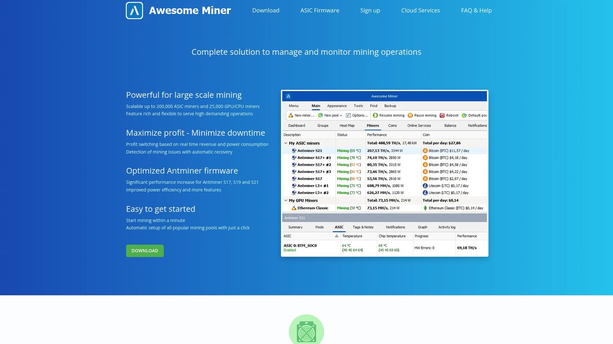The width and height of the screenshot is (613, 344).
Task: Switch to the Miners tab
Action: 373,126
